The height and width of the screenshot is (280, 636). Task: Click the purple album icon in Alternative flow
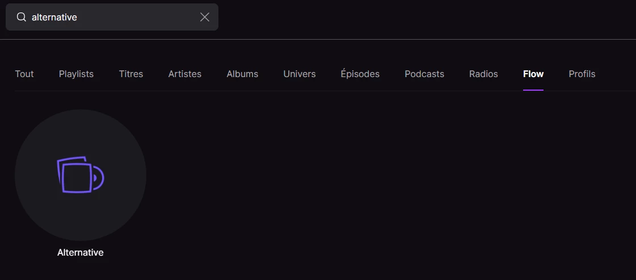click(81, 175)
